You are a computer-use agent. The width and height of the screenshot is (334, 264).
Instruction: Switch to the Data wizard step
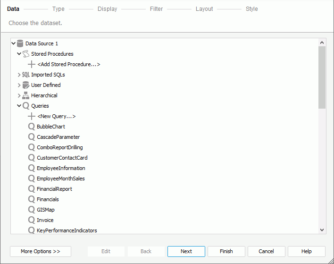(13, 9)
